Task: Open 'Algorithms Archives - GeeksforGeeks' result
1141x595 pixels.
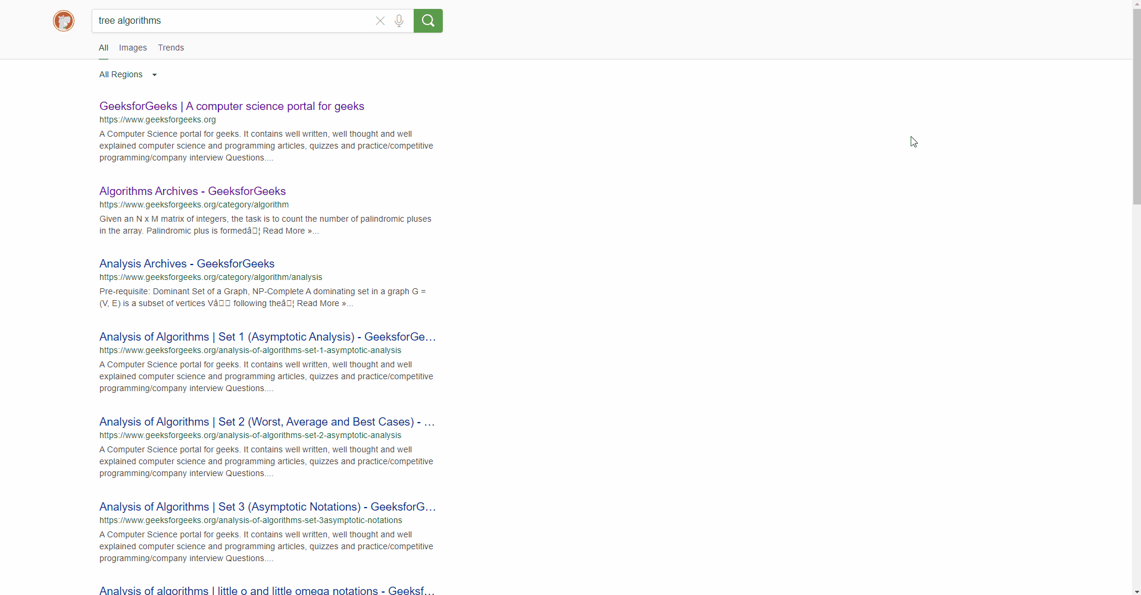Action: pos(192,191)
